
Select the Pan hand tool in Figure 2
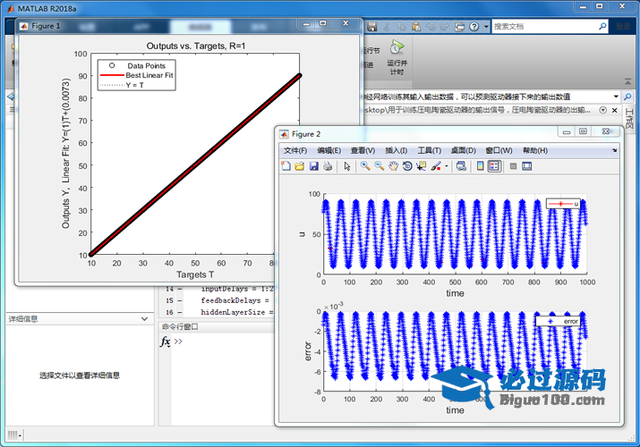(393, 166)
